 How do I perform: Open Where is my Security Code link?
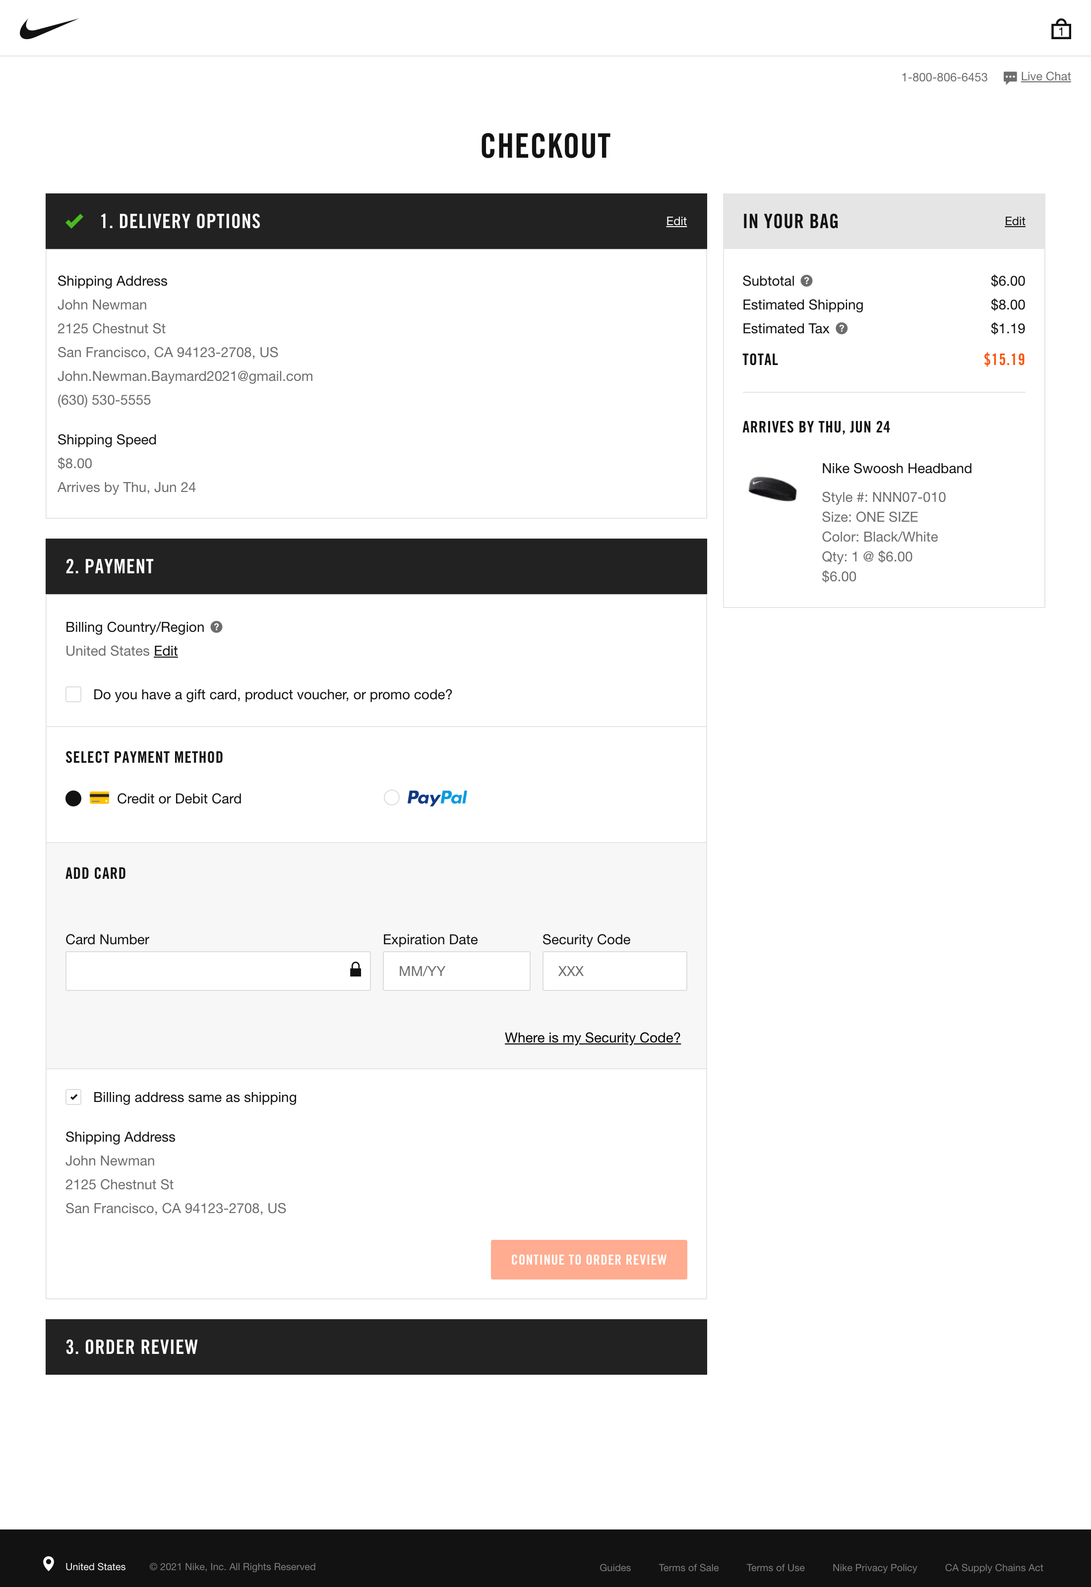click(x=593, y=1038)
